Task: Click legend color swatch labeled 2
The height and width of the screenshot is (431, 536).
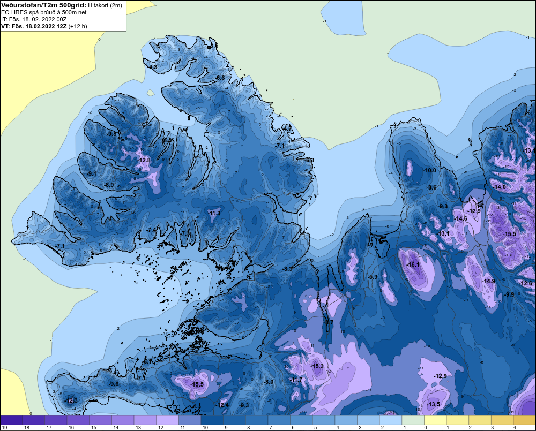Action: click(480, 420)
